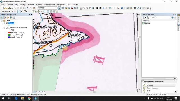Viewport: 180px width, 101px height.
Task: Open the Настройка menu
Action: [61, 5]
